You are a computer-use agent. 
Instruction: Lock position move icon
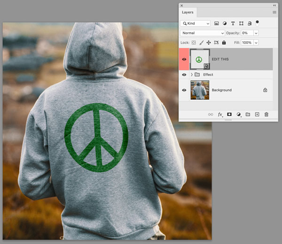[209, 43]
